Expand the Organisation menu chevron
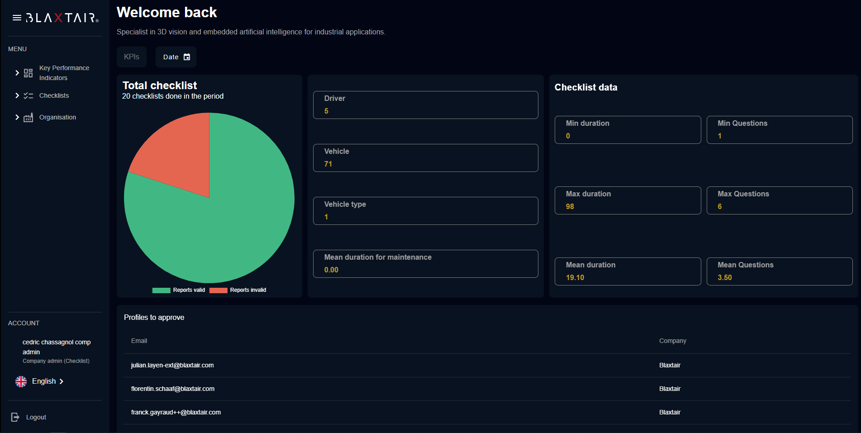 point(17,117)
